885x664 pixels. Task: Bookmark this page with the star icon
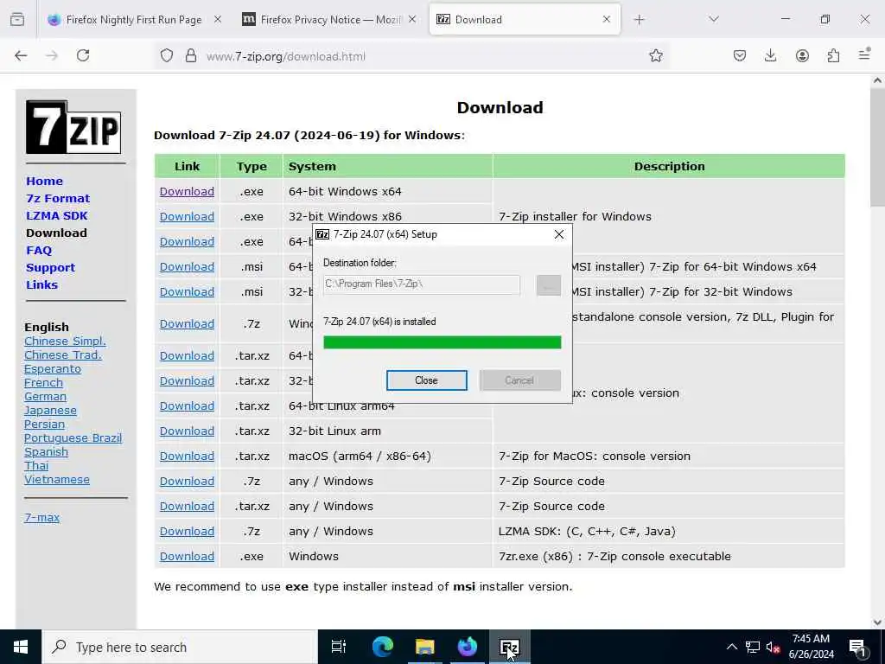(655, 55)
